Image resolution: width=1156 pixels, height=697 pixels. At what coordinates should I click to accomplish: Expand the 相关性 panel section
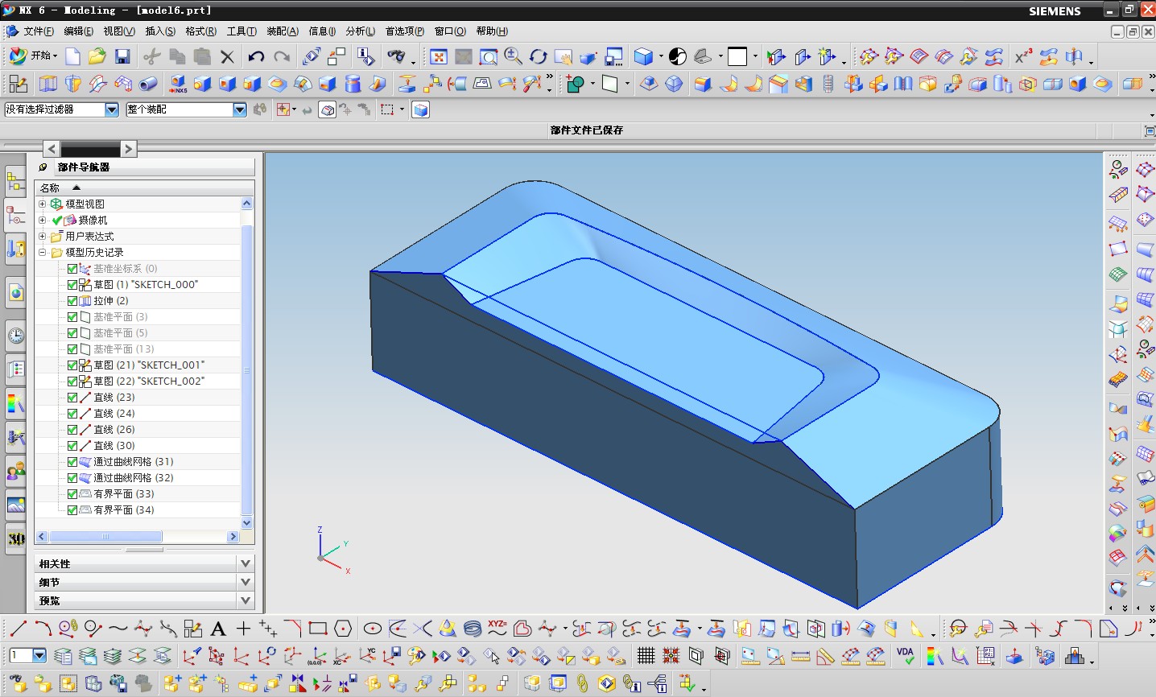click(x=246, y=563)
